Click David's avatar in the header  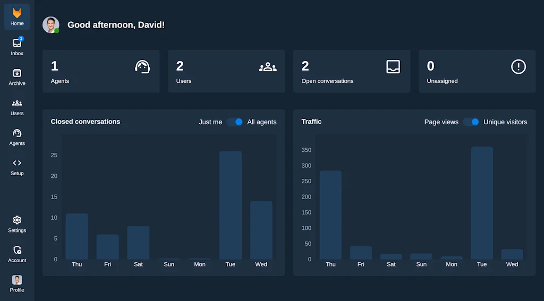[x=50, y=25]
